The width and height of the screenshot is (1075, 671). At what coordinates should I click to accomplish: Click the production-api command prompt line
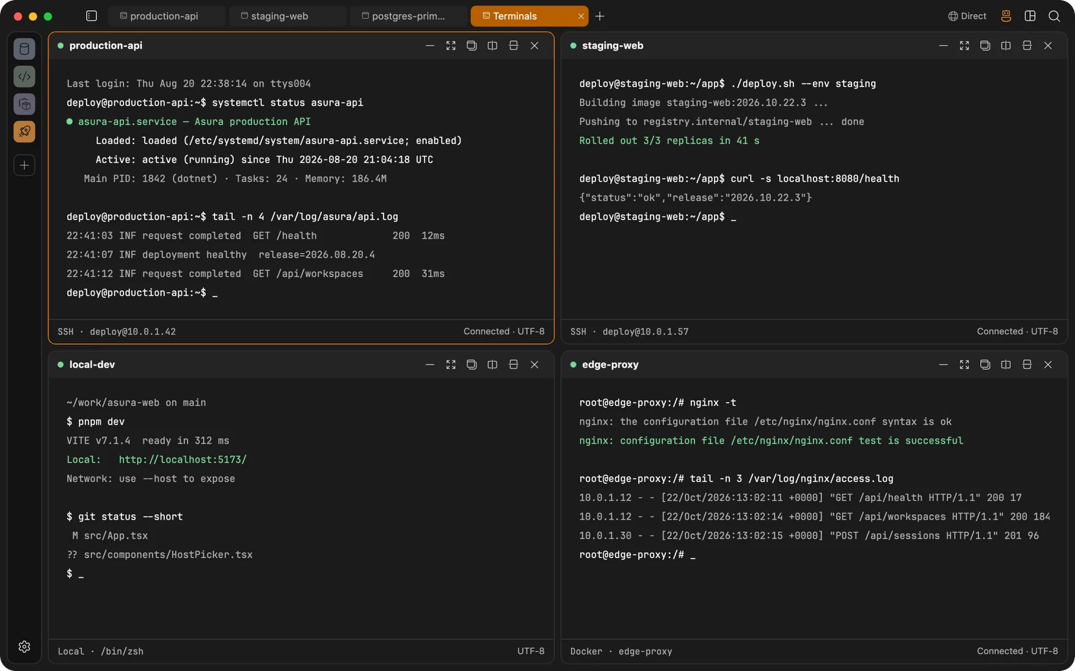coord(142,293)
